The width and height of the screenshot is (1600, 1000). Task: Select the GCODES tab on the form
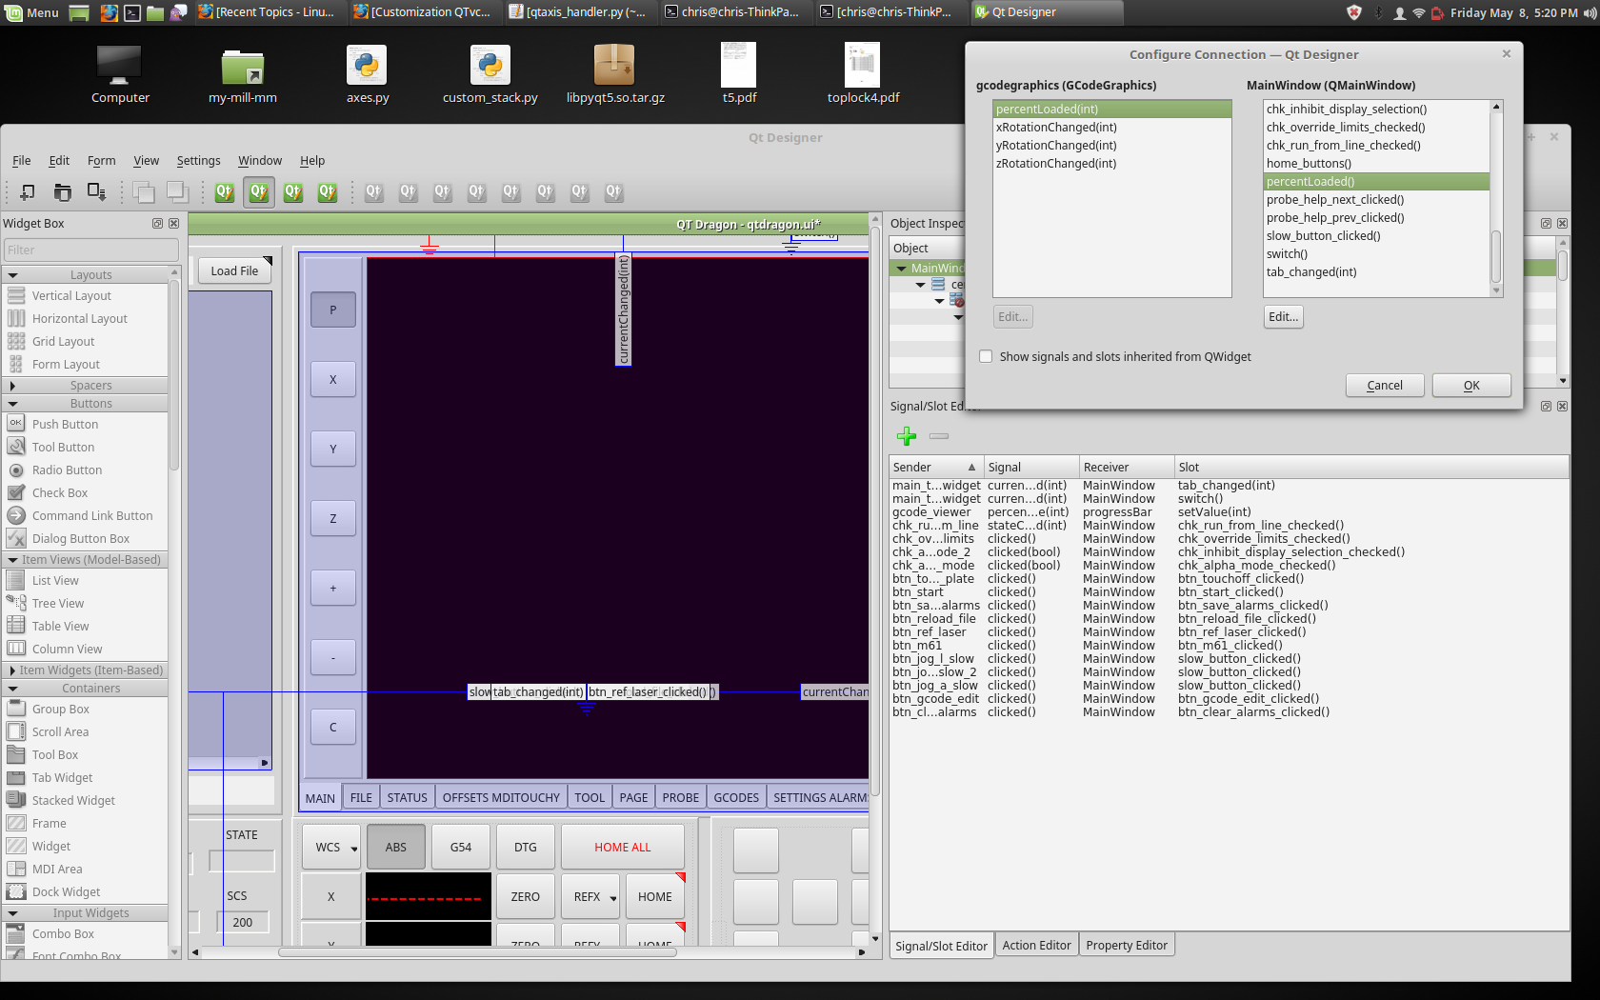point(736,797)
